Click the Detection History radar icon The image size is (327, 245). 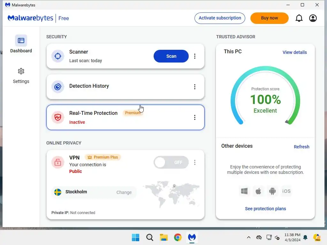pos(58,87)
